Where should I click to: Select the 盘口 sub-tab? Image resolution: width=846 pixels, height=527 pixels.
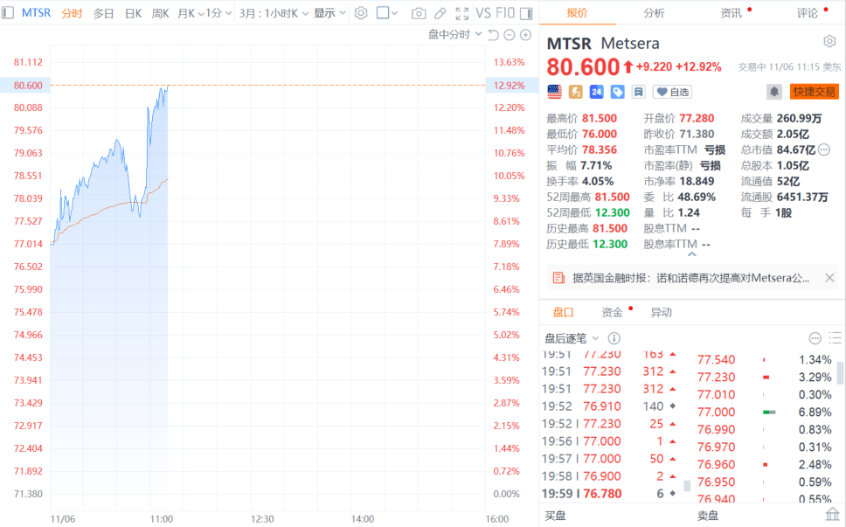pyautogui.click(x=563, y=312)
